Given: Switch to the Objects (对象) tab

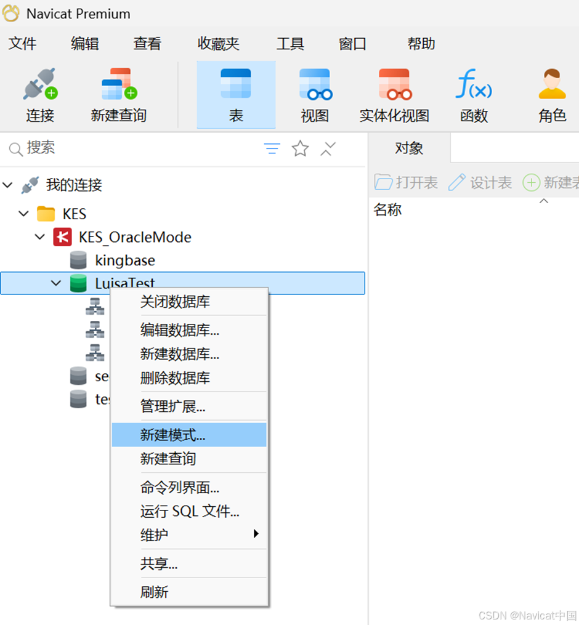Looking at the screenshot, I should tap(409, 148).
